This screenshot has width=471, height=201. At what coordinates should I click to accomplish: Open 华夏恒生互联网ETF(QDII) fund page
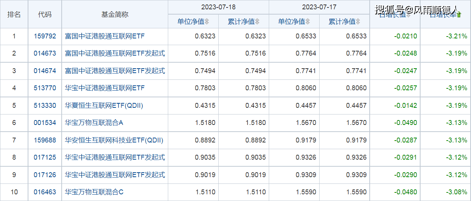click(x=104, y=106)
